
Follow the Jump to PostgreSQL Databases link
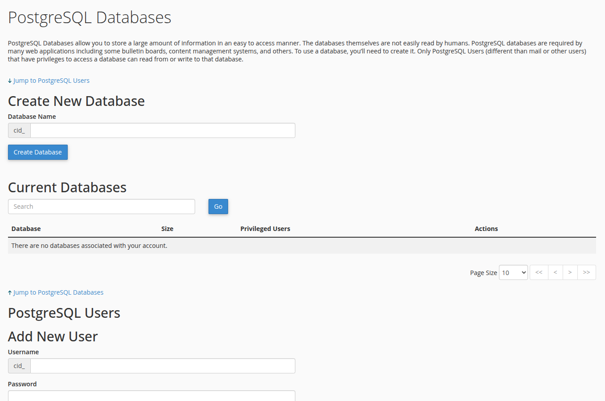[x=58, y=292]
